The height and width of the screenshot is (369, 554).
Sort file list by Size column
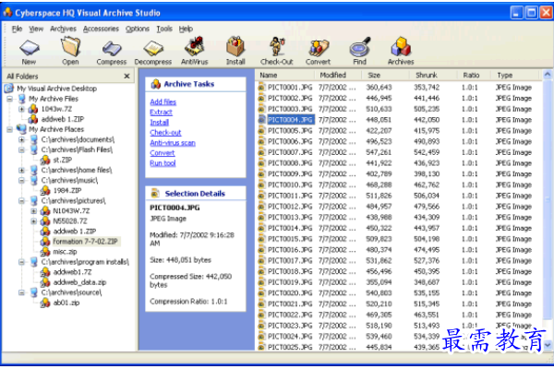point(386,76)
